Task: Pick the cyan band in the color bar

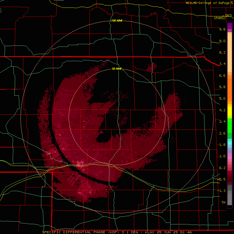Action: point(230,143)
